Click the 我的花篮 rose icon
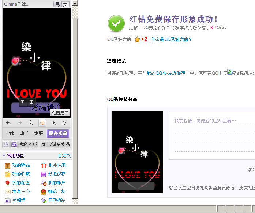The width and height of the screenshot is (255, 213). tap(7, 183)
